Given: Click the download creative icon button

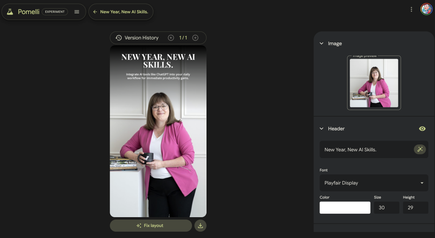Looking at the screenshot, I should pos(201,226).
